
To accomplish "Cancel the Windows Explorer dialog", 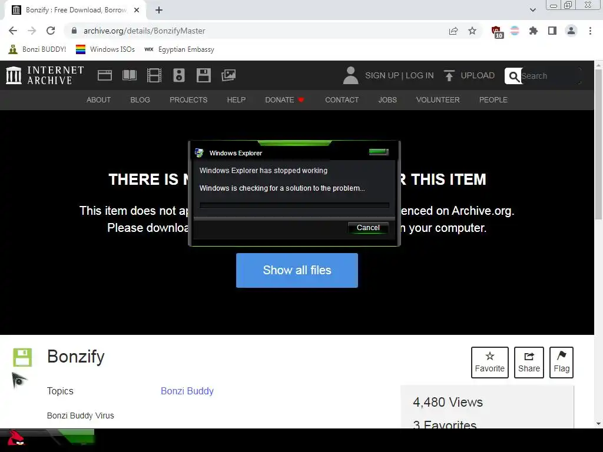I will [x=368, y=228].
